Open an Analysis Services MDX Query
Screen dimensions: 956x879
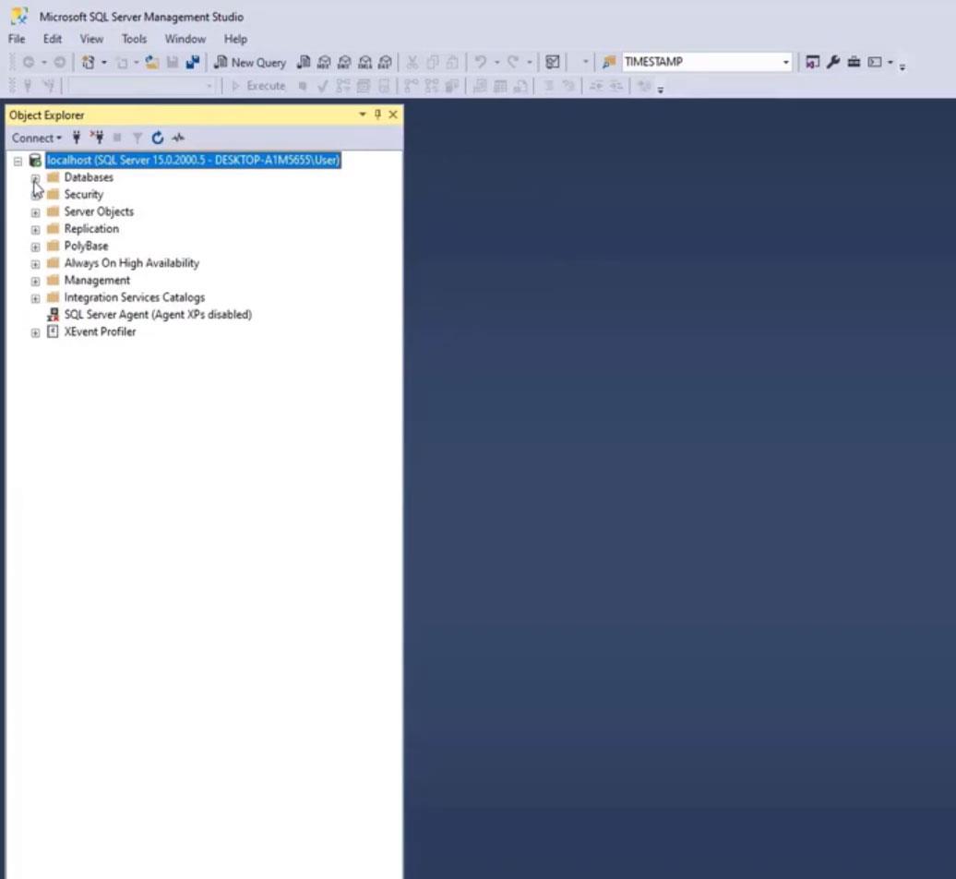(325, 62)
